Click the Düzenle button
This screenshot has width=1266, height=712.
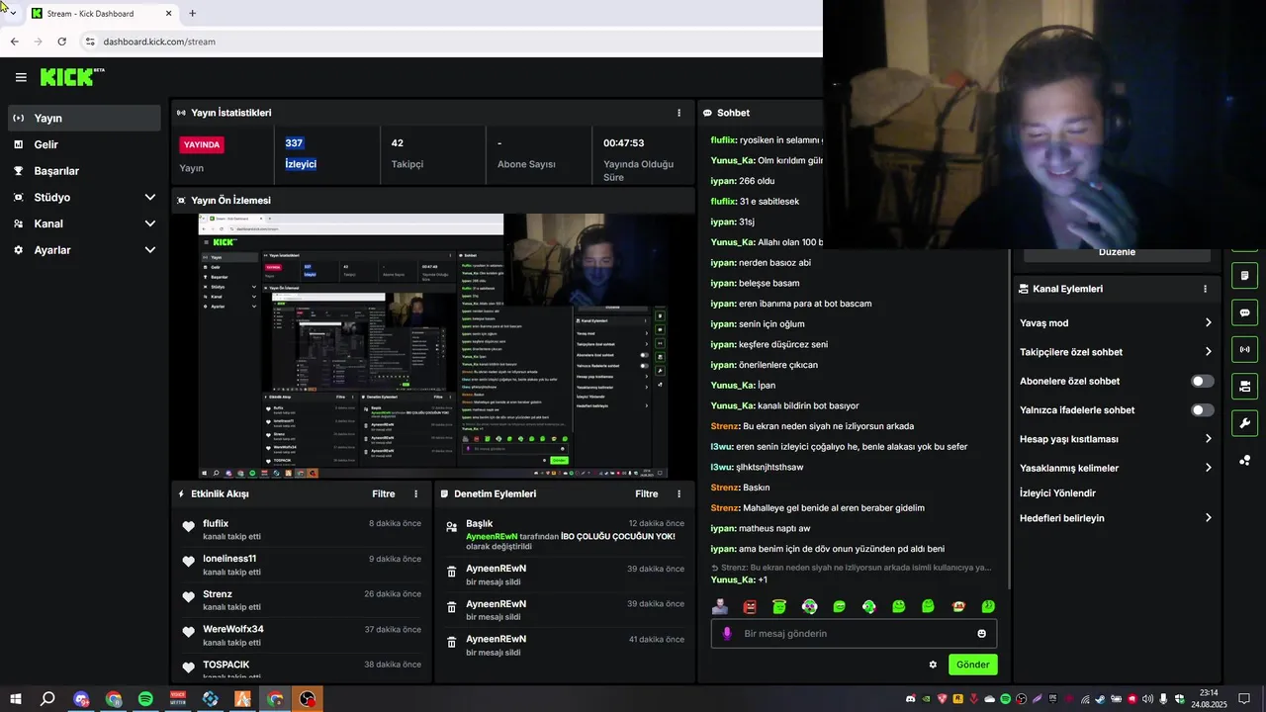[1117, 252]
